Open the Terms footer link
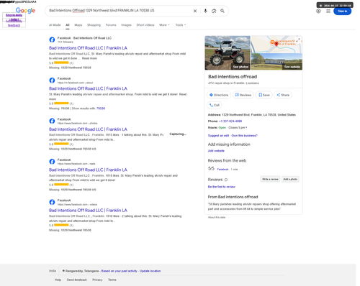This screenshot has height=286, width=360. click(112, 280)
